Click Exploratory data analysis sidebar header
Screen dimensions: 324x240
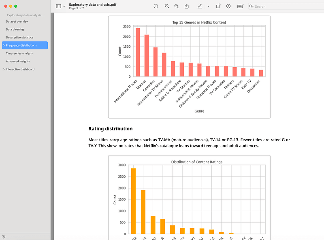(26, 15)
